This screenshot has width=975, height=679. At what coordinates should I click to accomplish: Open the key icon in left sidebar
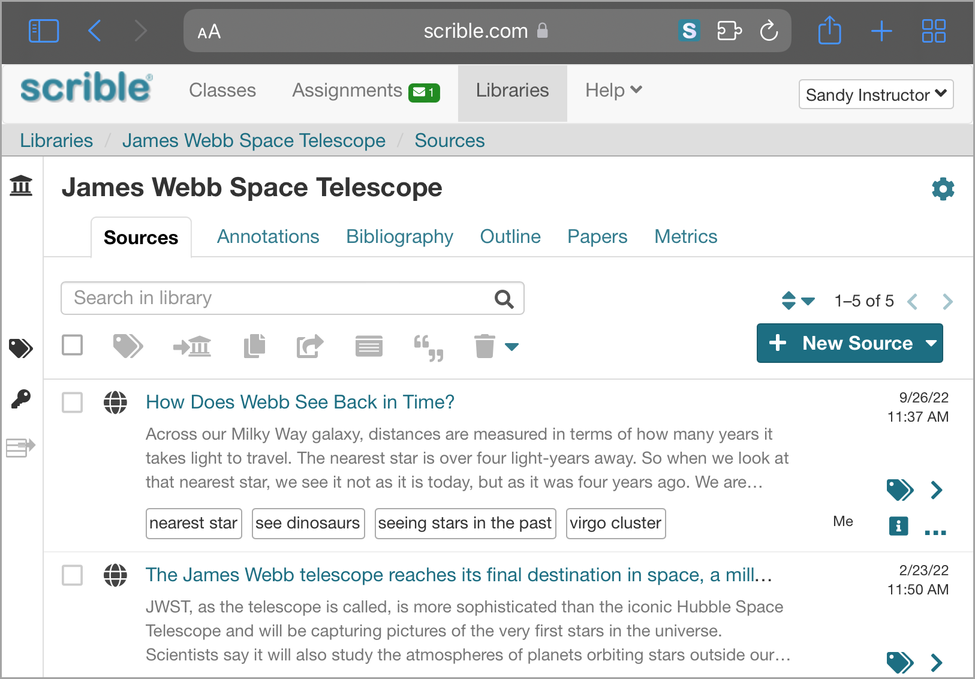click(x=21, y=399)
